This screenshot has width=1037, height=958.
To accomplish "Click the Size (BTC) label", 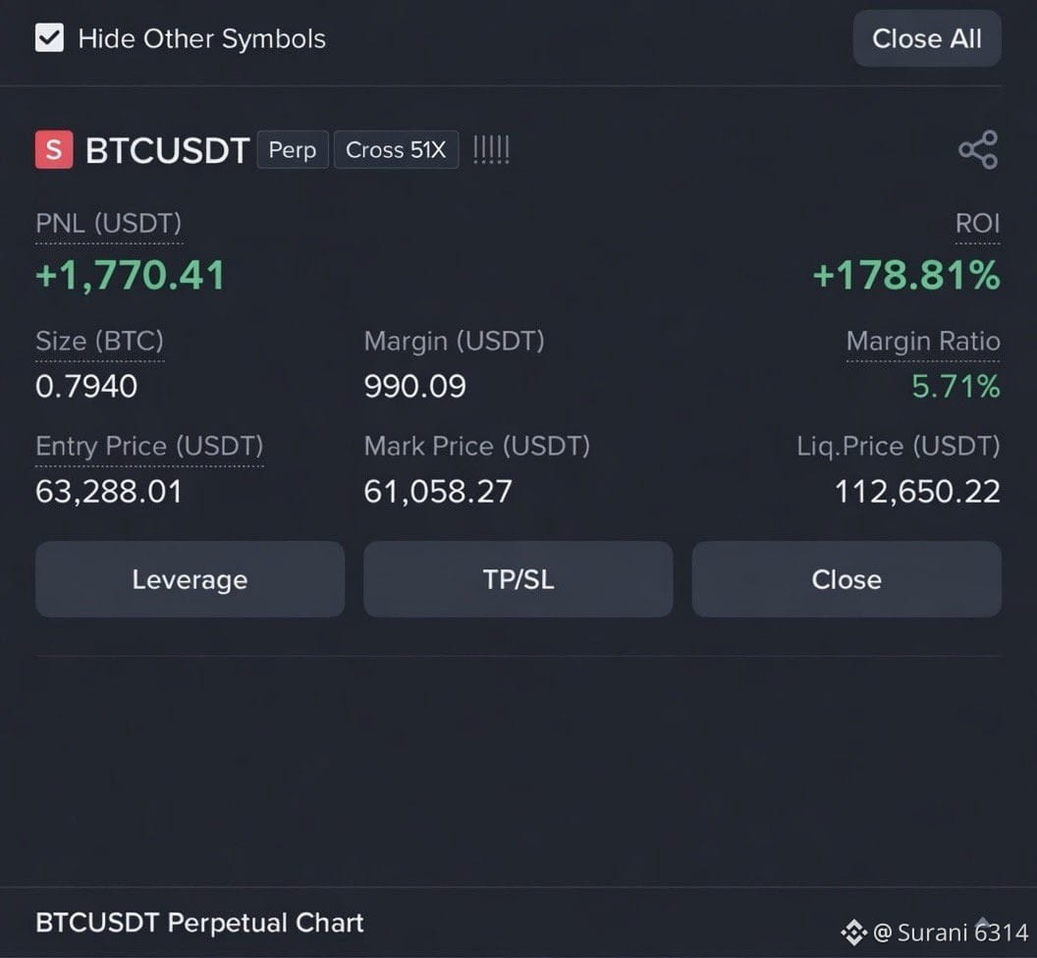I will (x=99, y=342).
